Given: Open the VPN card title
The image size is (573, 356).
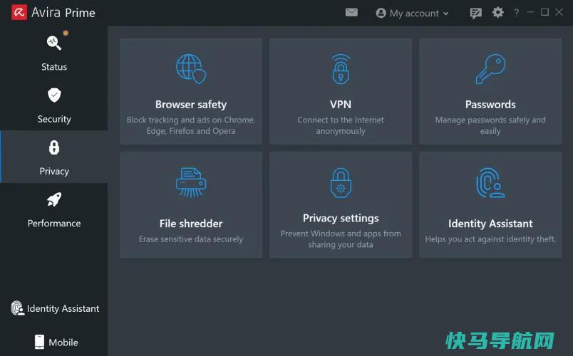Looking at the screenshot, I should pyautogui.click(x=341, y=105).
